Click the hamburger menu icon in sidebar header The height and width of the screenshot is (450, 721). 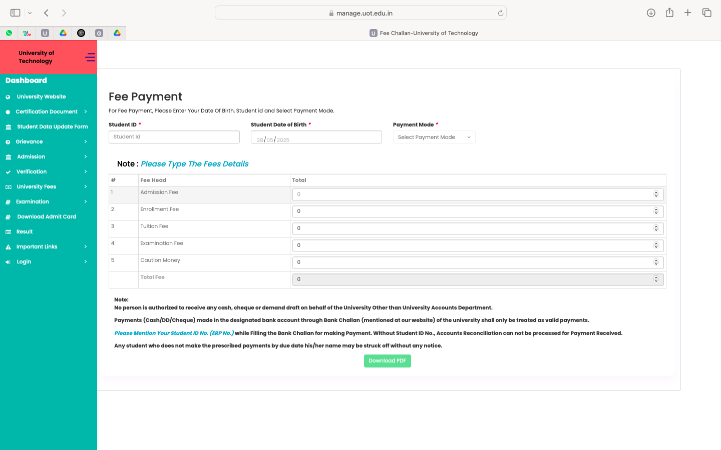tap(90, 57)
